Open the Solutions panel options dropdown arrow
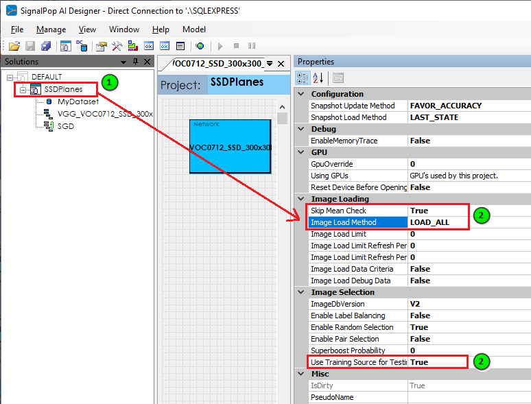The width and height of the screenshot is (531, 404). (123, 62)
